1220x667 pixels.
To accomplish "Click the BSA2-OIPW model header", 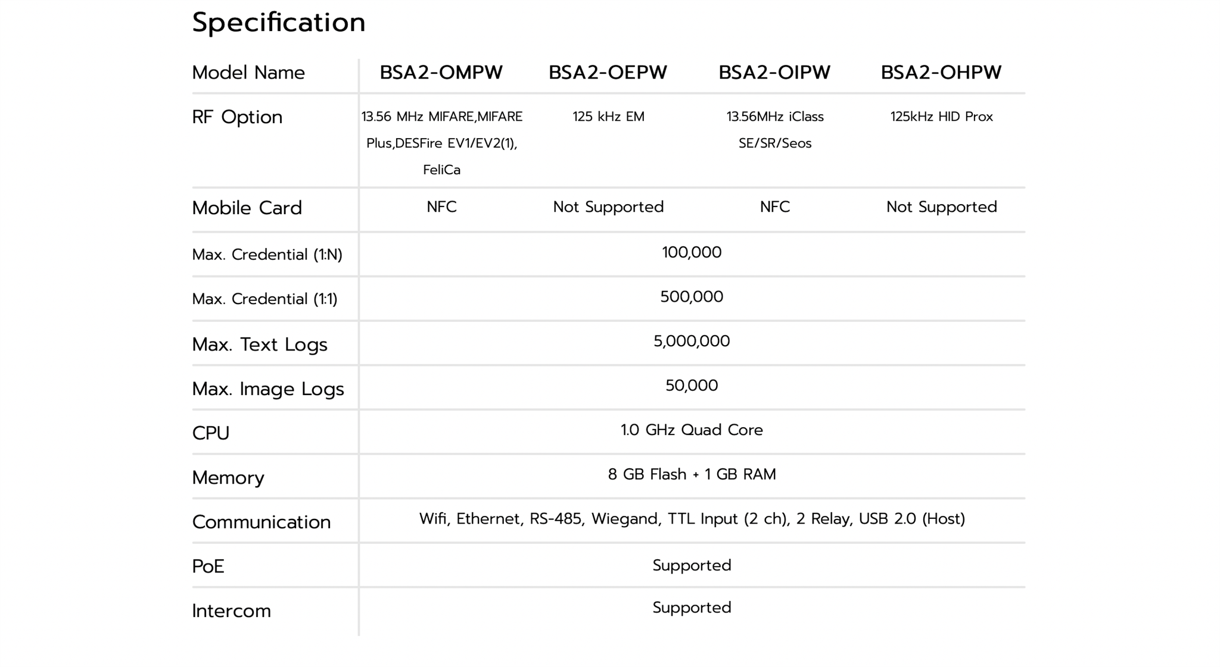I will click(x=774, y=73).
